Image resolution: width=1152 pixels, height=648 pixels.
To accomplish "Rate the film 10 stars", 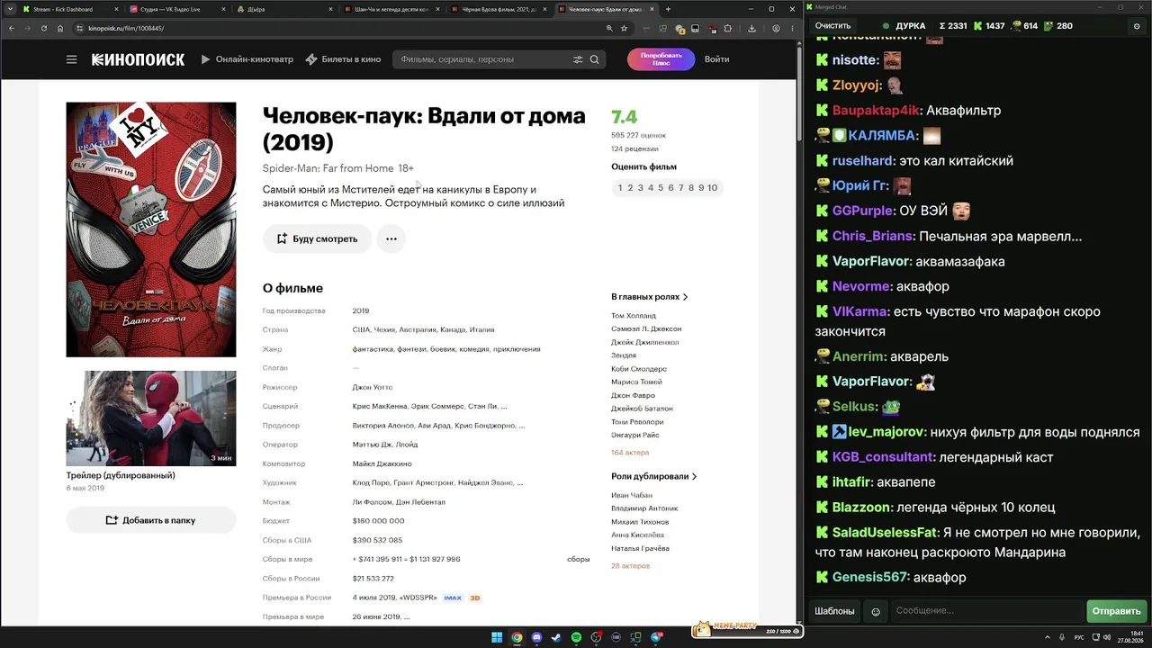I will (x=712, y=188).
